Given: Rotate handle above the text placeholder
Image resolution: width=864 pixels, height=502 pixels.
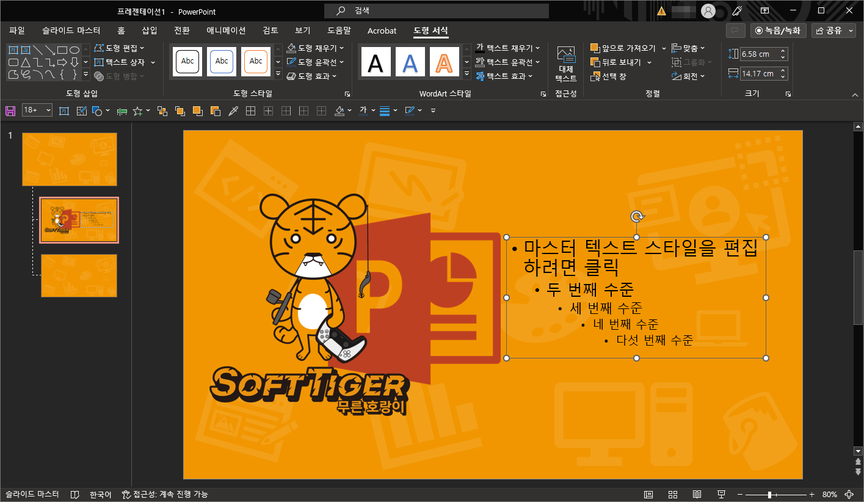Looking at the screenshot, I should [x=636, y=216].
